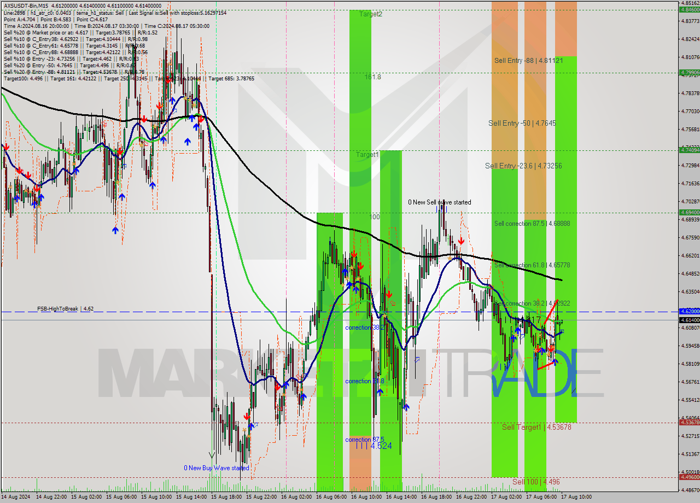Image resolution: width=700 pixels, height=503 pixels.
Task: Click the 'Sell Entry -23.6 | 4.73256' label
Action: point(523,166)
